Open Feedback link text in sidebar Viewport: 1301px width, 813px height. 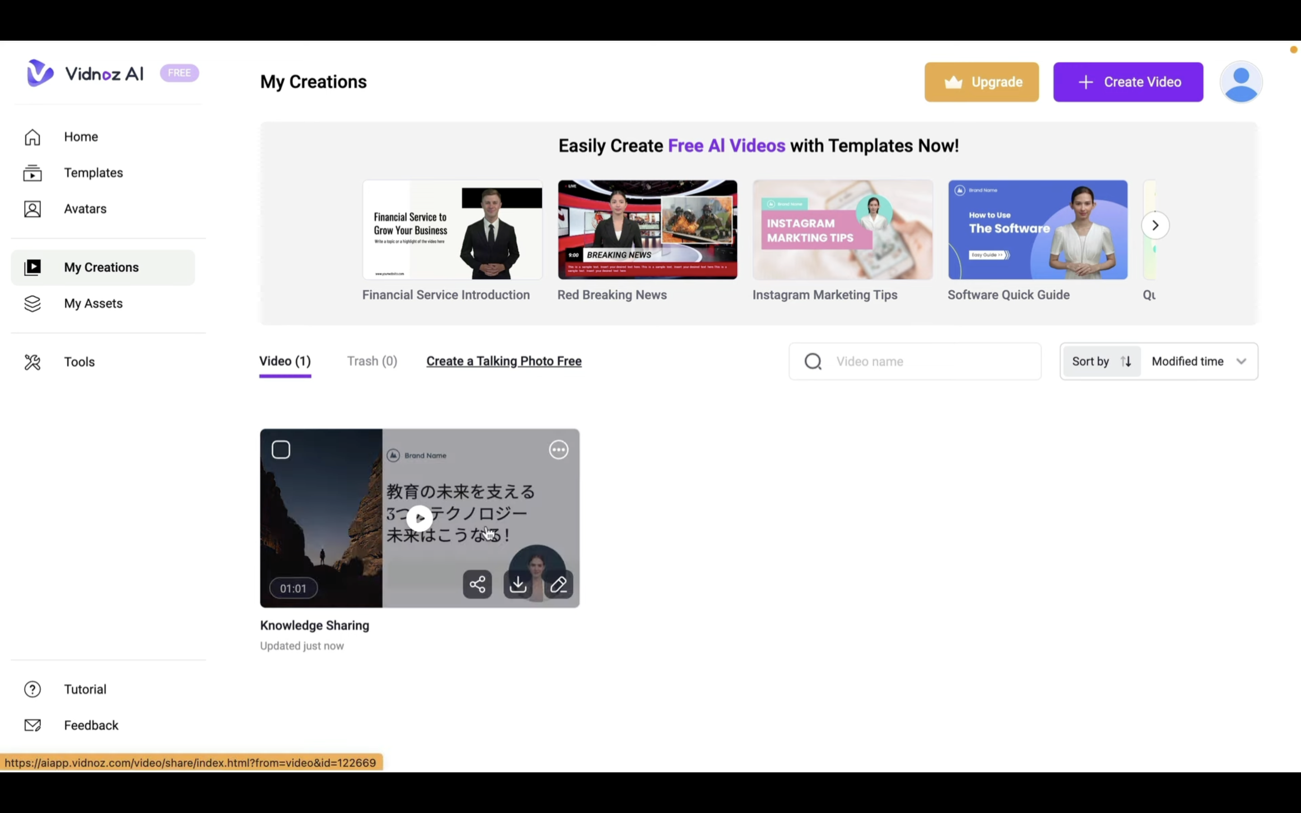[x=91, y=725]
